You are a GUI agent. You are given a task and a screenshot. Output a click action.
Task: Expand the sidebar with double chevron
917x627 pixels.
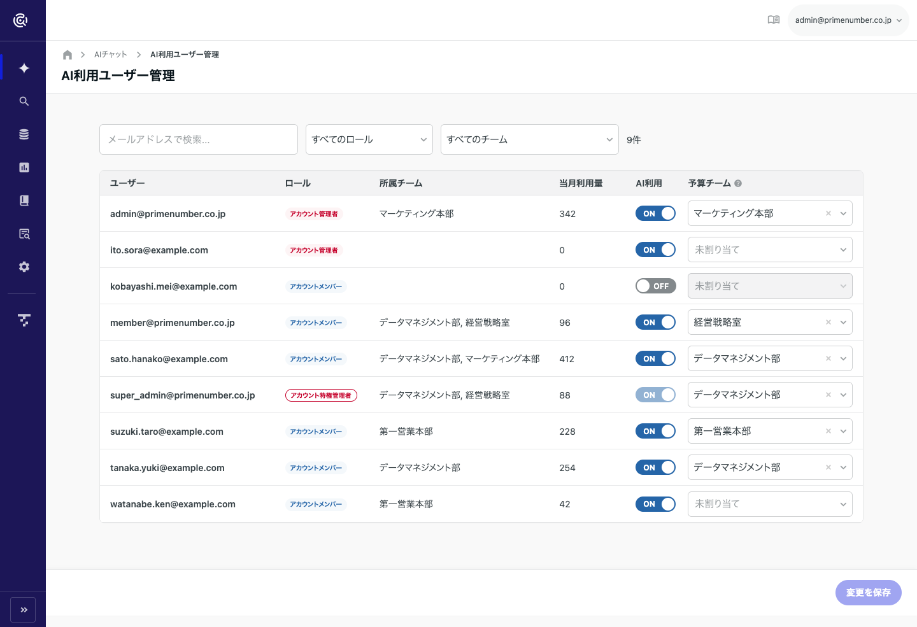click(x=23, y=610)
